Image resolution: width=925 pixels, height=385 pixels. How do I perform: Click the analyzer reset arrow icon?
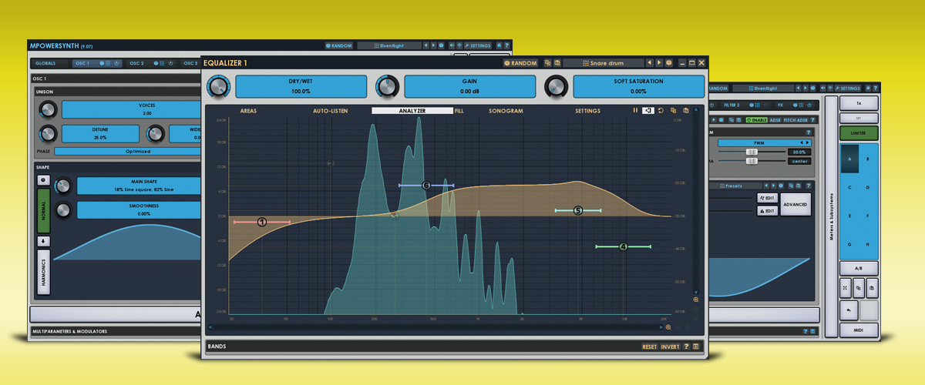click(x=661, y=111)
